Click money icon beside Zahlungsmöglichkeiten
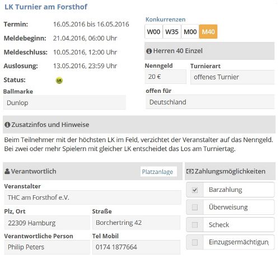 190,171
